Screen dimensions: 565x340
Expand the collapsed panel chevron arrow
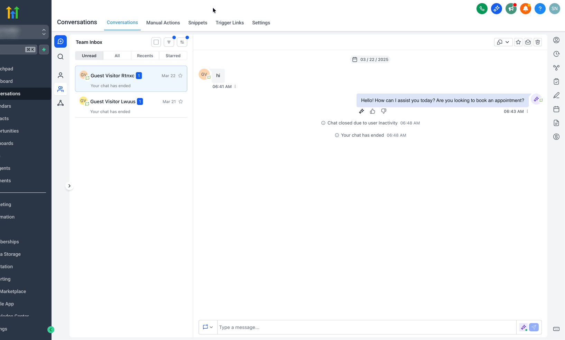(69, 186)
